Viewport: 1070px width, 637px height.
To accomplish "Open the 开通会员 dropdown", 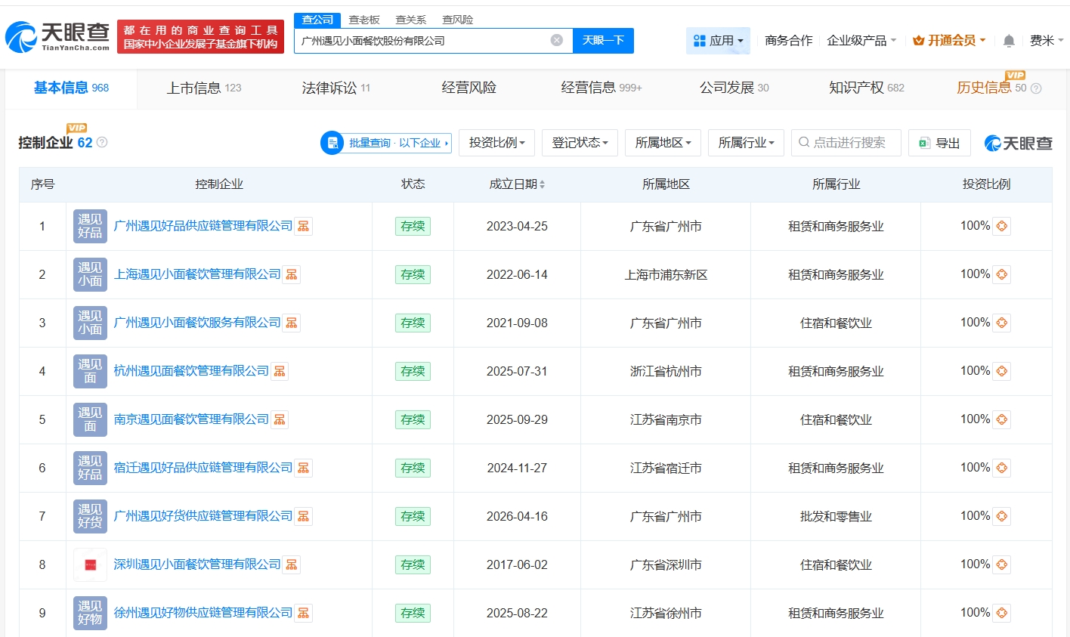I will 949,41.
